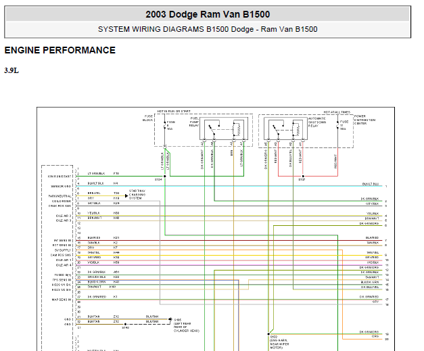Image resolution: width=424 pixels, height=351 pixels.
Task: Click the Fuse 8 10A label in fuse block
Action: tap(171, 126)
